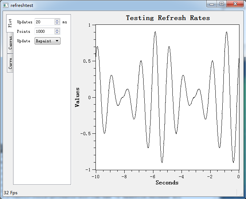246x199 pixels.
Task: Switch to the Canvas tab
Action: [x=10, y=43]
